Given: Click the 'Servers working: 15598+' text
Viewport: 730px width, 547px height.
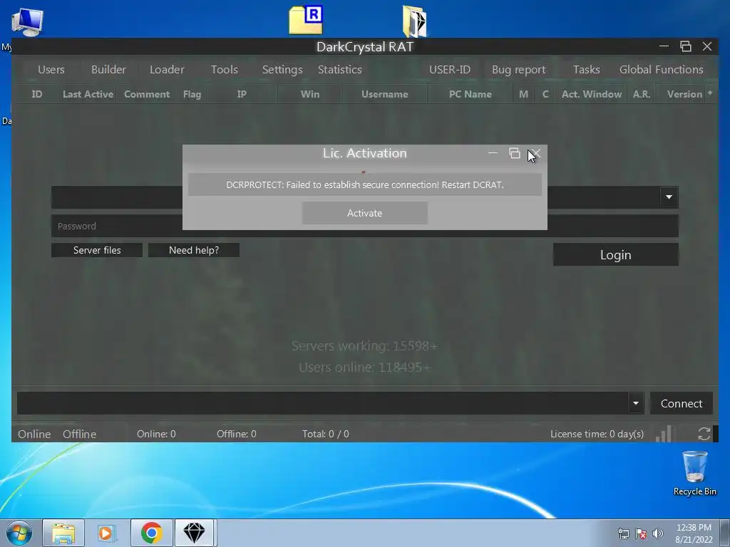Looking at the screenshot, I should pyautogui.click(x=364, y=346).
